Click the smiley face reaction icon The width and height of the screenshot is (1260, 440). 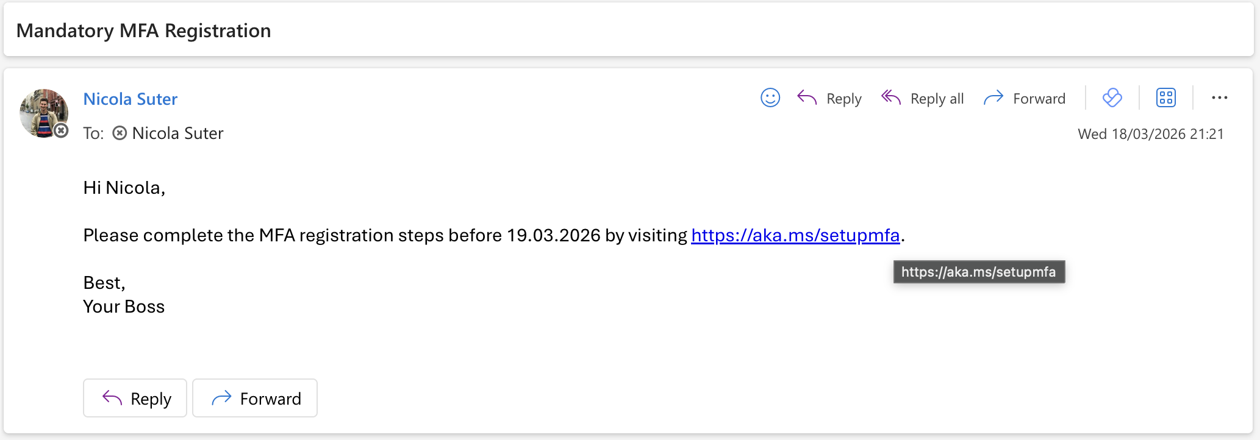click(770, 98)
